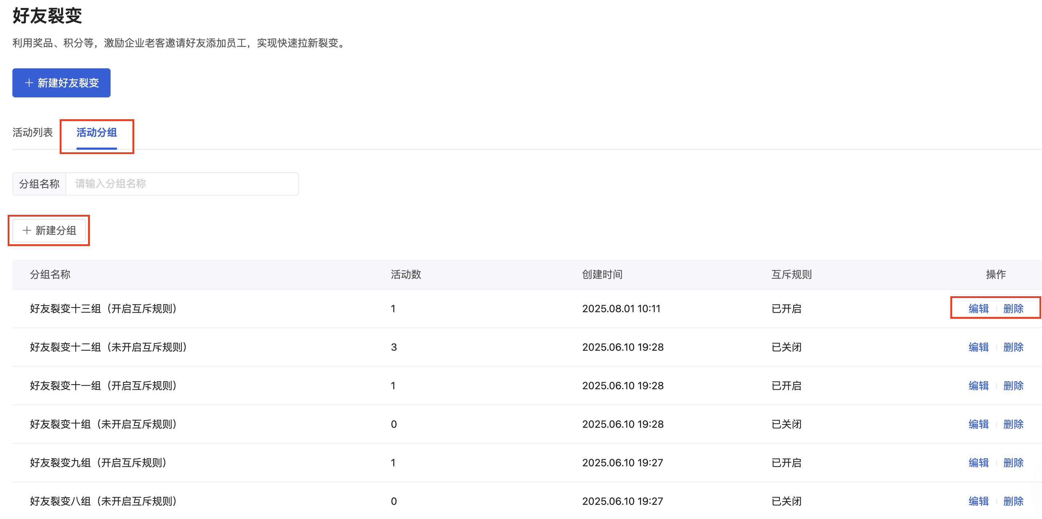1042x519 pixels.
Task: Delete the 好友裂变十组 group
Action: click(1013, 424)
